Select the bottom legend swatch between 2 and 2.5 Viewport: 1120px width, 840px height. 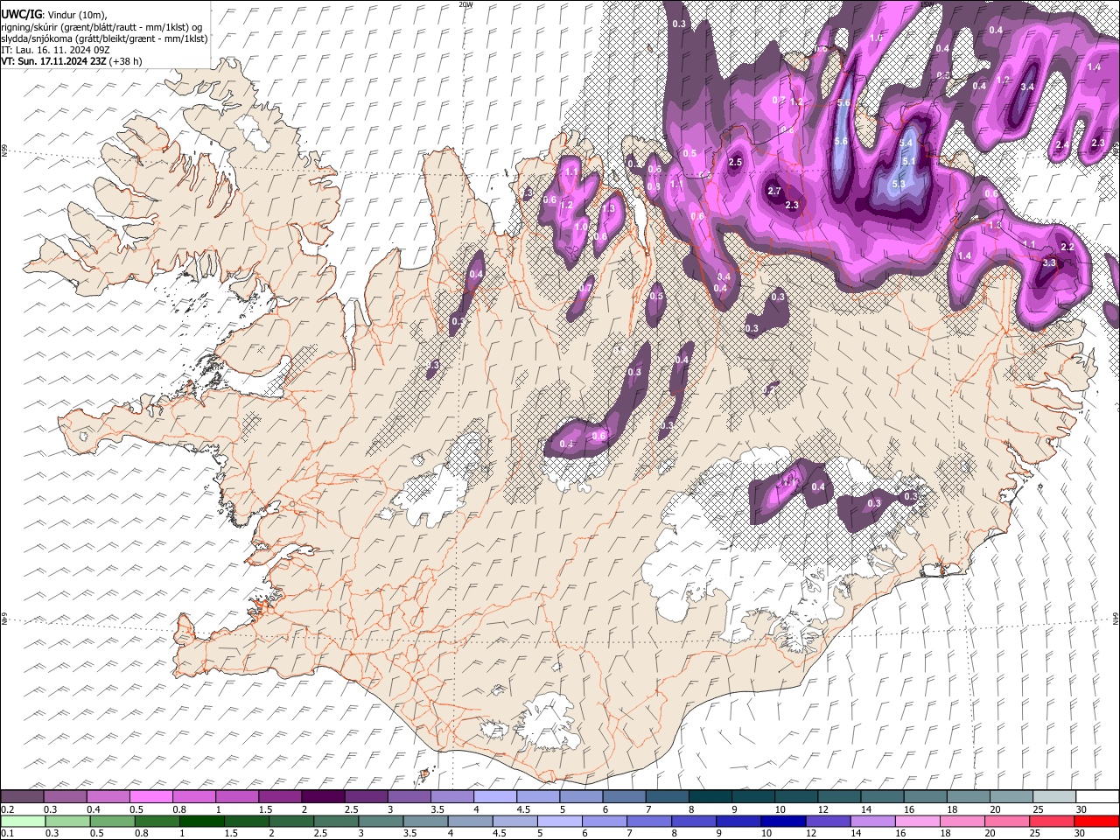click(x=291, y=821)
